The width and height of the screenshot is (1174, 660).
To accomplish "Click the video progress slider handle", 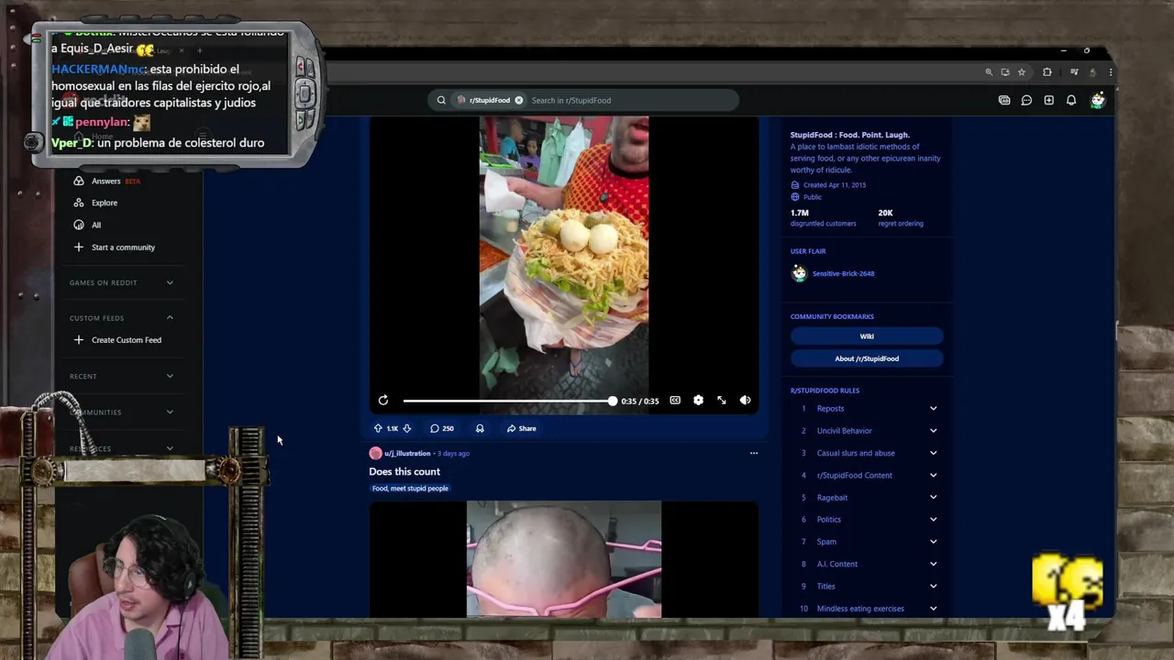I will point(612,401).
